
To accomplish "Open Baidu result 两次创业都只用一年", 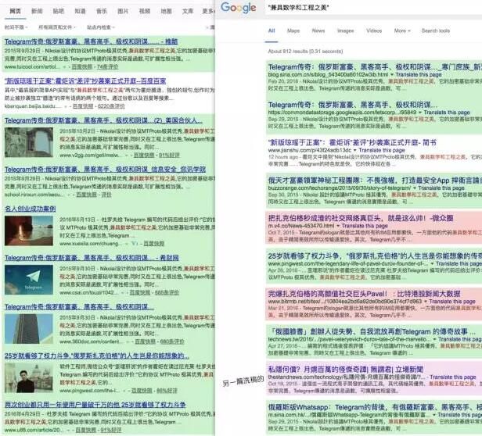I will coord(95,405).
